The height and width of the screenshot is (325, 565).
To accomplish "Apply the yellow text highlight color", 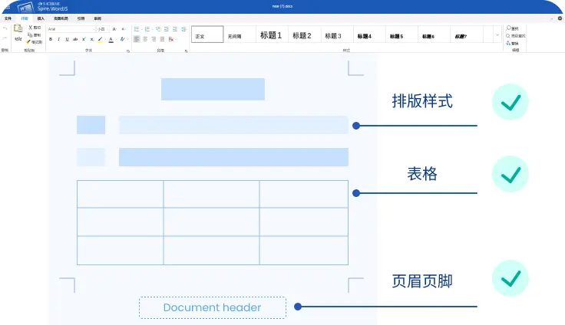I will [x=100, y=40].
